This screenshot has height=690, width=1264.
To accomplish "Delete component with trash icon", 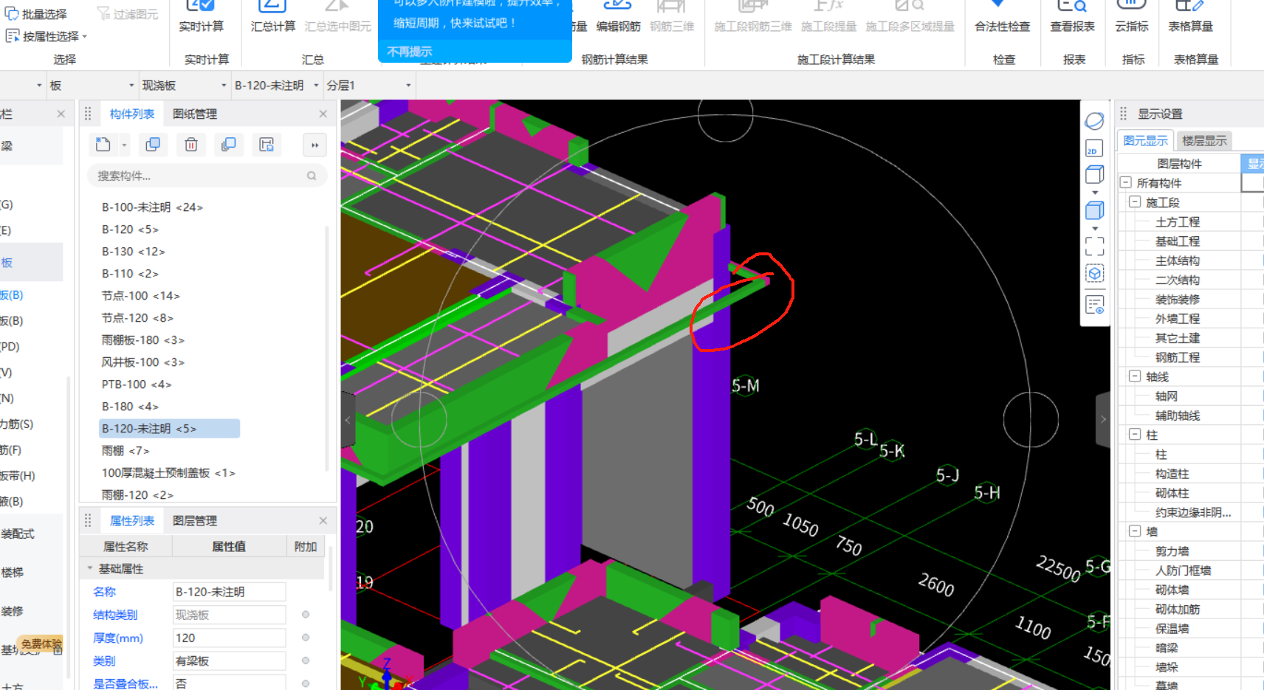I will [191, 145].
